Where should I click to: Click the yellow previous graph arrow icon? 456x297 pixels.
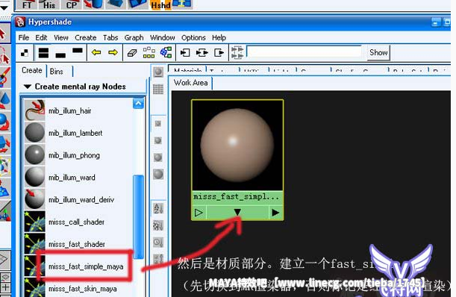(x=96, y=52)
